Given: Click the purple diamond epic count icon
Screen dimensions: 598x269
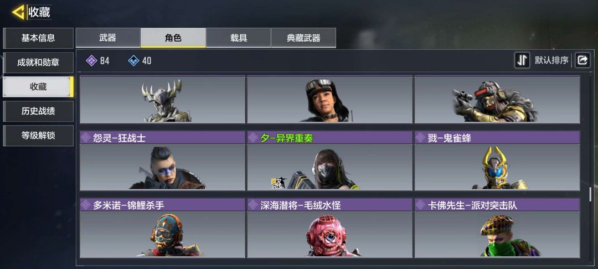Looking at the screenshot, I should click(x=91, y=60).
